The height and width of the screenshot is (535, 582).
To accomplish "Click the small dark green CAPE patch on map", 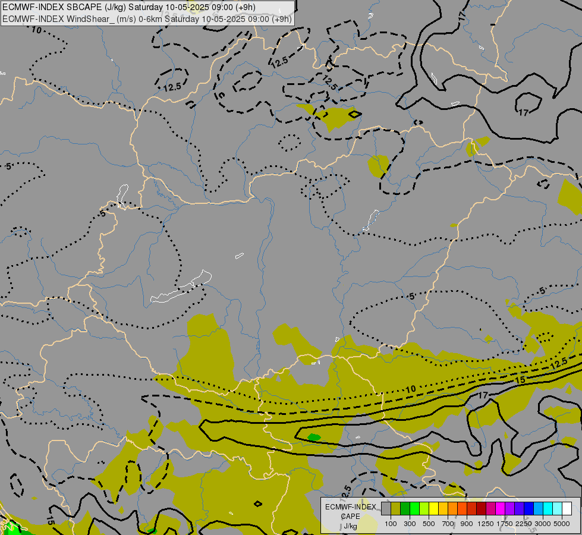I will 314,437.
